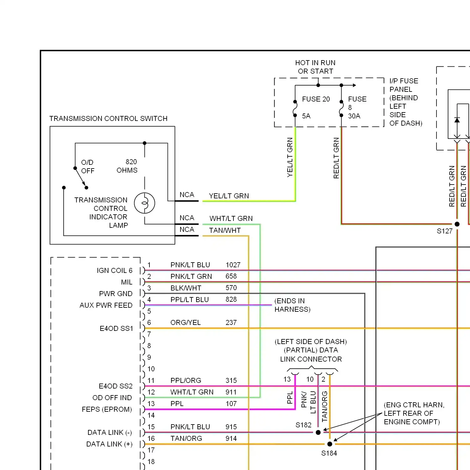Click the 'OD OFF IND' pin label
The height and width of the screenshot is (470, 470).
112,398
